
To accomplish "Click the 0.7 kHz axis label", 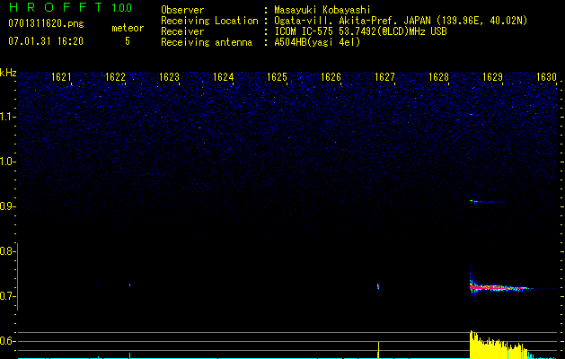I will [x=7, y=296].
